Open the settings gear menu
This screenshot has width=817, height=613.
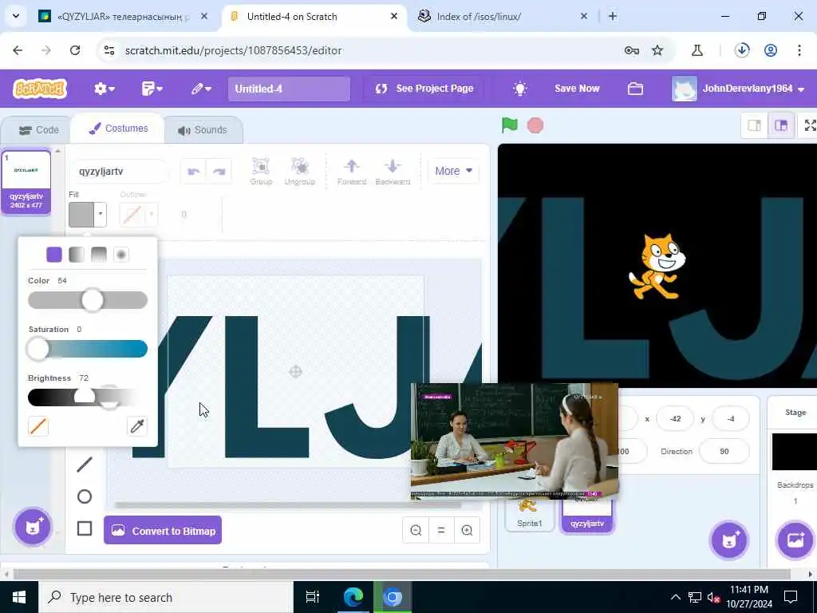coord(105,89)
